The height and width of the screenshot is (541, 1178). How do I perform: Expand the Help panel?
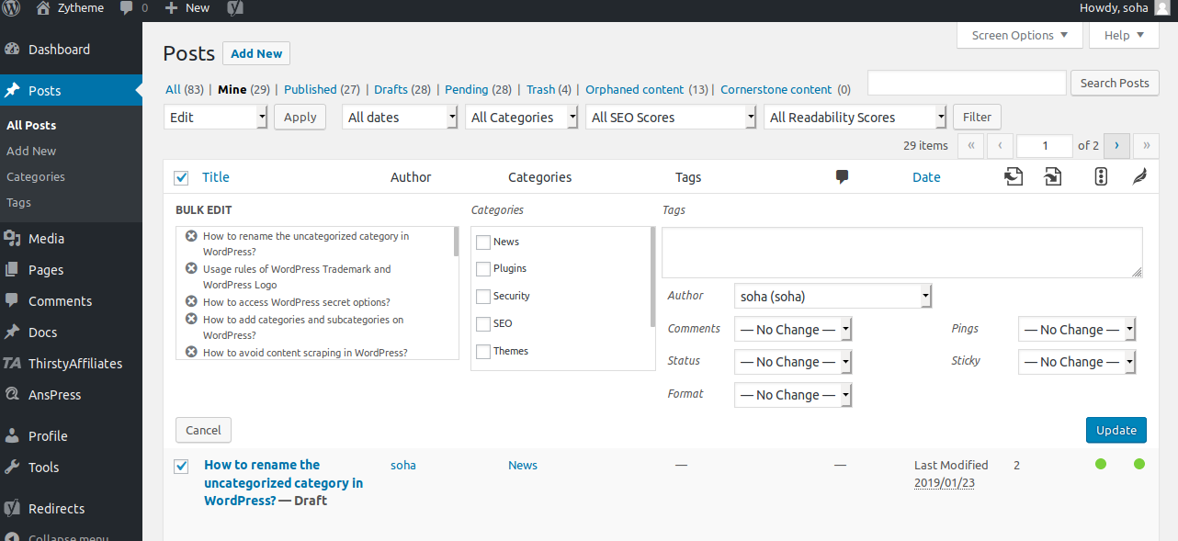(1124, 36)
